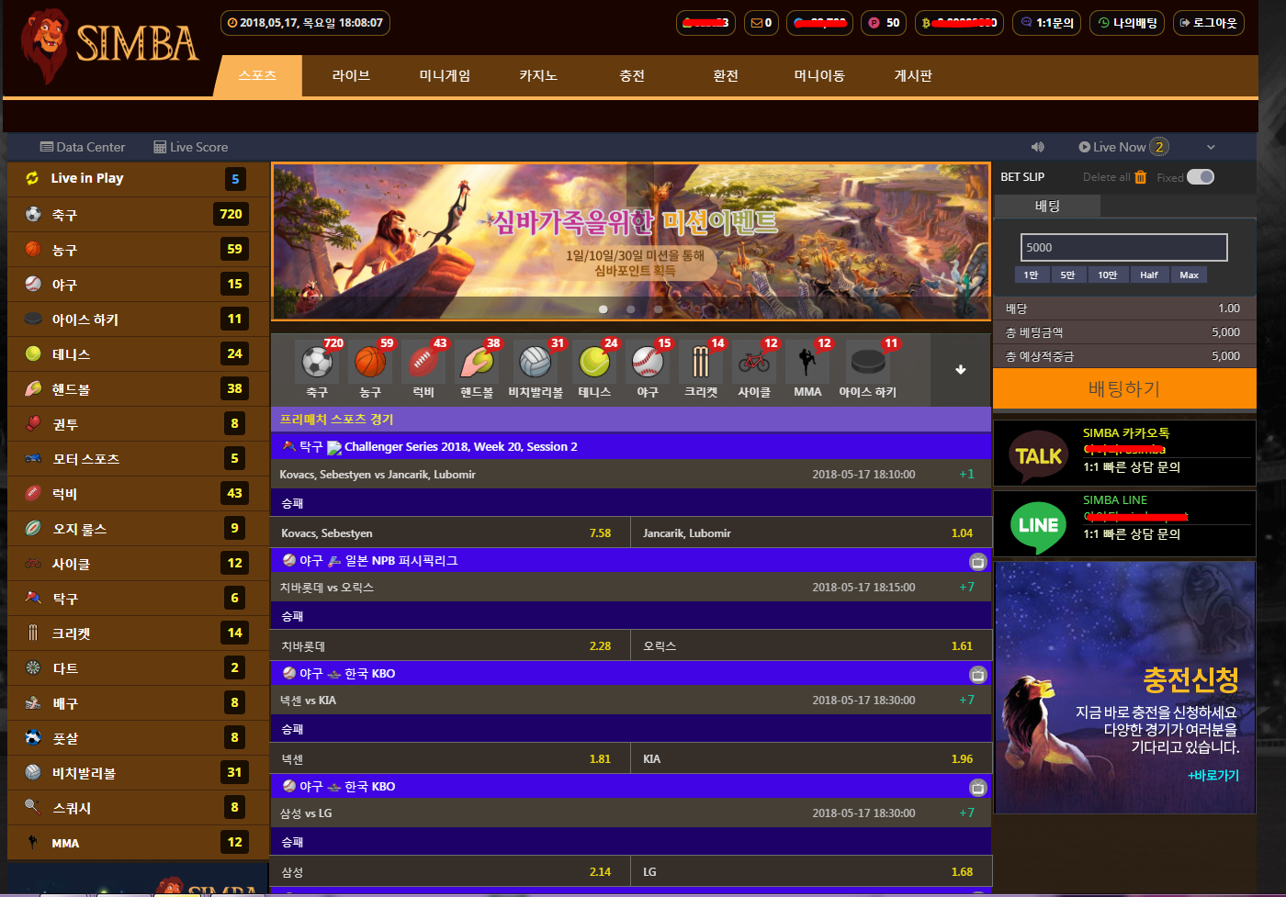This screenshot has height=897, width=1286.
Task: Click the 배팅하기 button
Action: [x=1124, y=388]
